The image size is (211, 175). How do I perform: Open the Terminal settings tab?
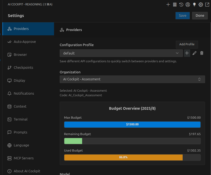tap(21, 119)
